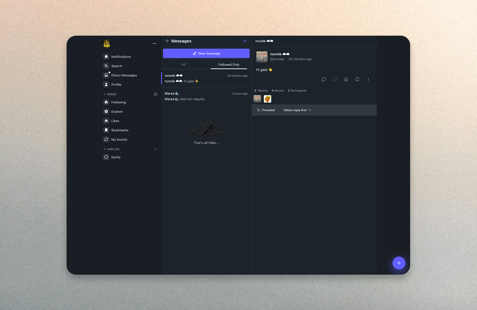Open the post's three-dot options menu

coord(368,80)
